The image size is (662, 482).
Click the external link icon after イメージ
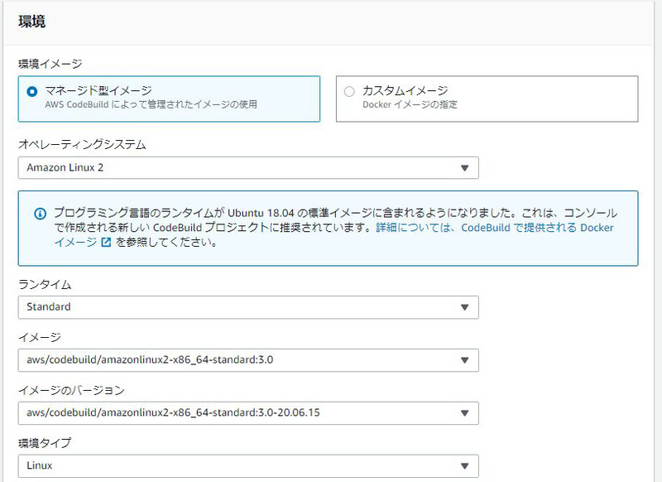click(106, 243)
